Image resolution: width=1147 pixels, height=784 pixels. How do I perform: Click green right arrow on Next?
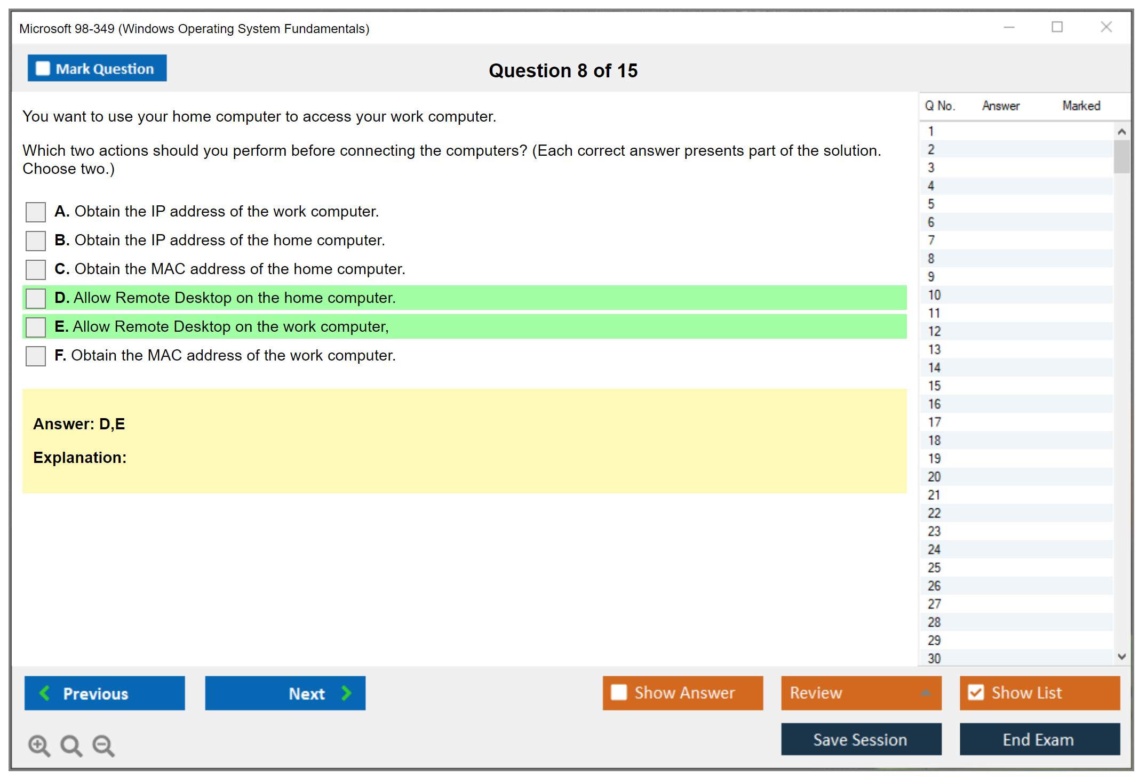346,693
